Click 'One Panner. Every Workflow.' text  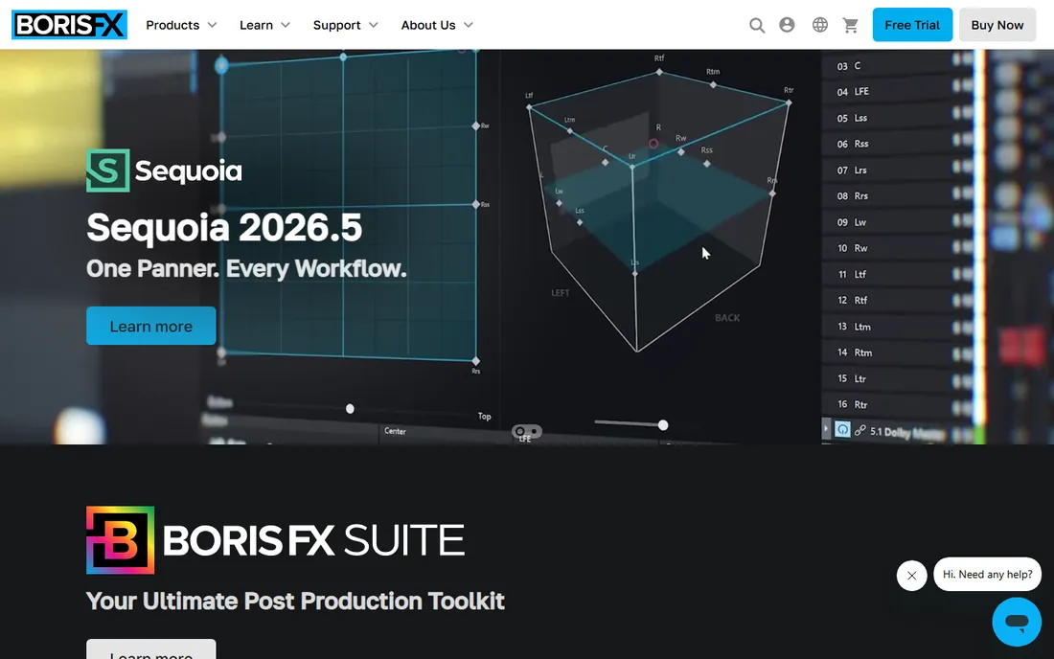click(246, 269)
